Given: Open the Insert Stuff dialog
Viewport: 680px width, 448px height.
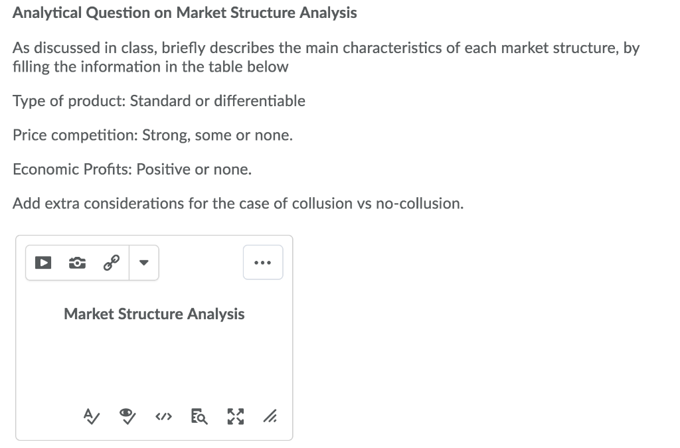Looking at the screenshot, I should coord(42,263).
